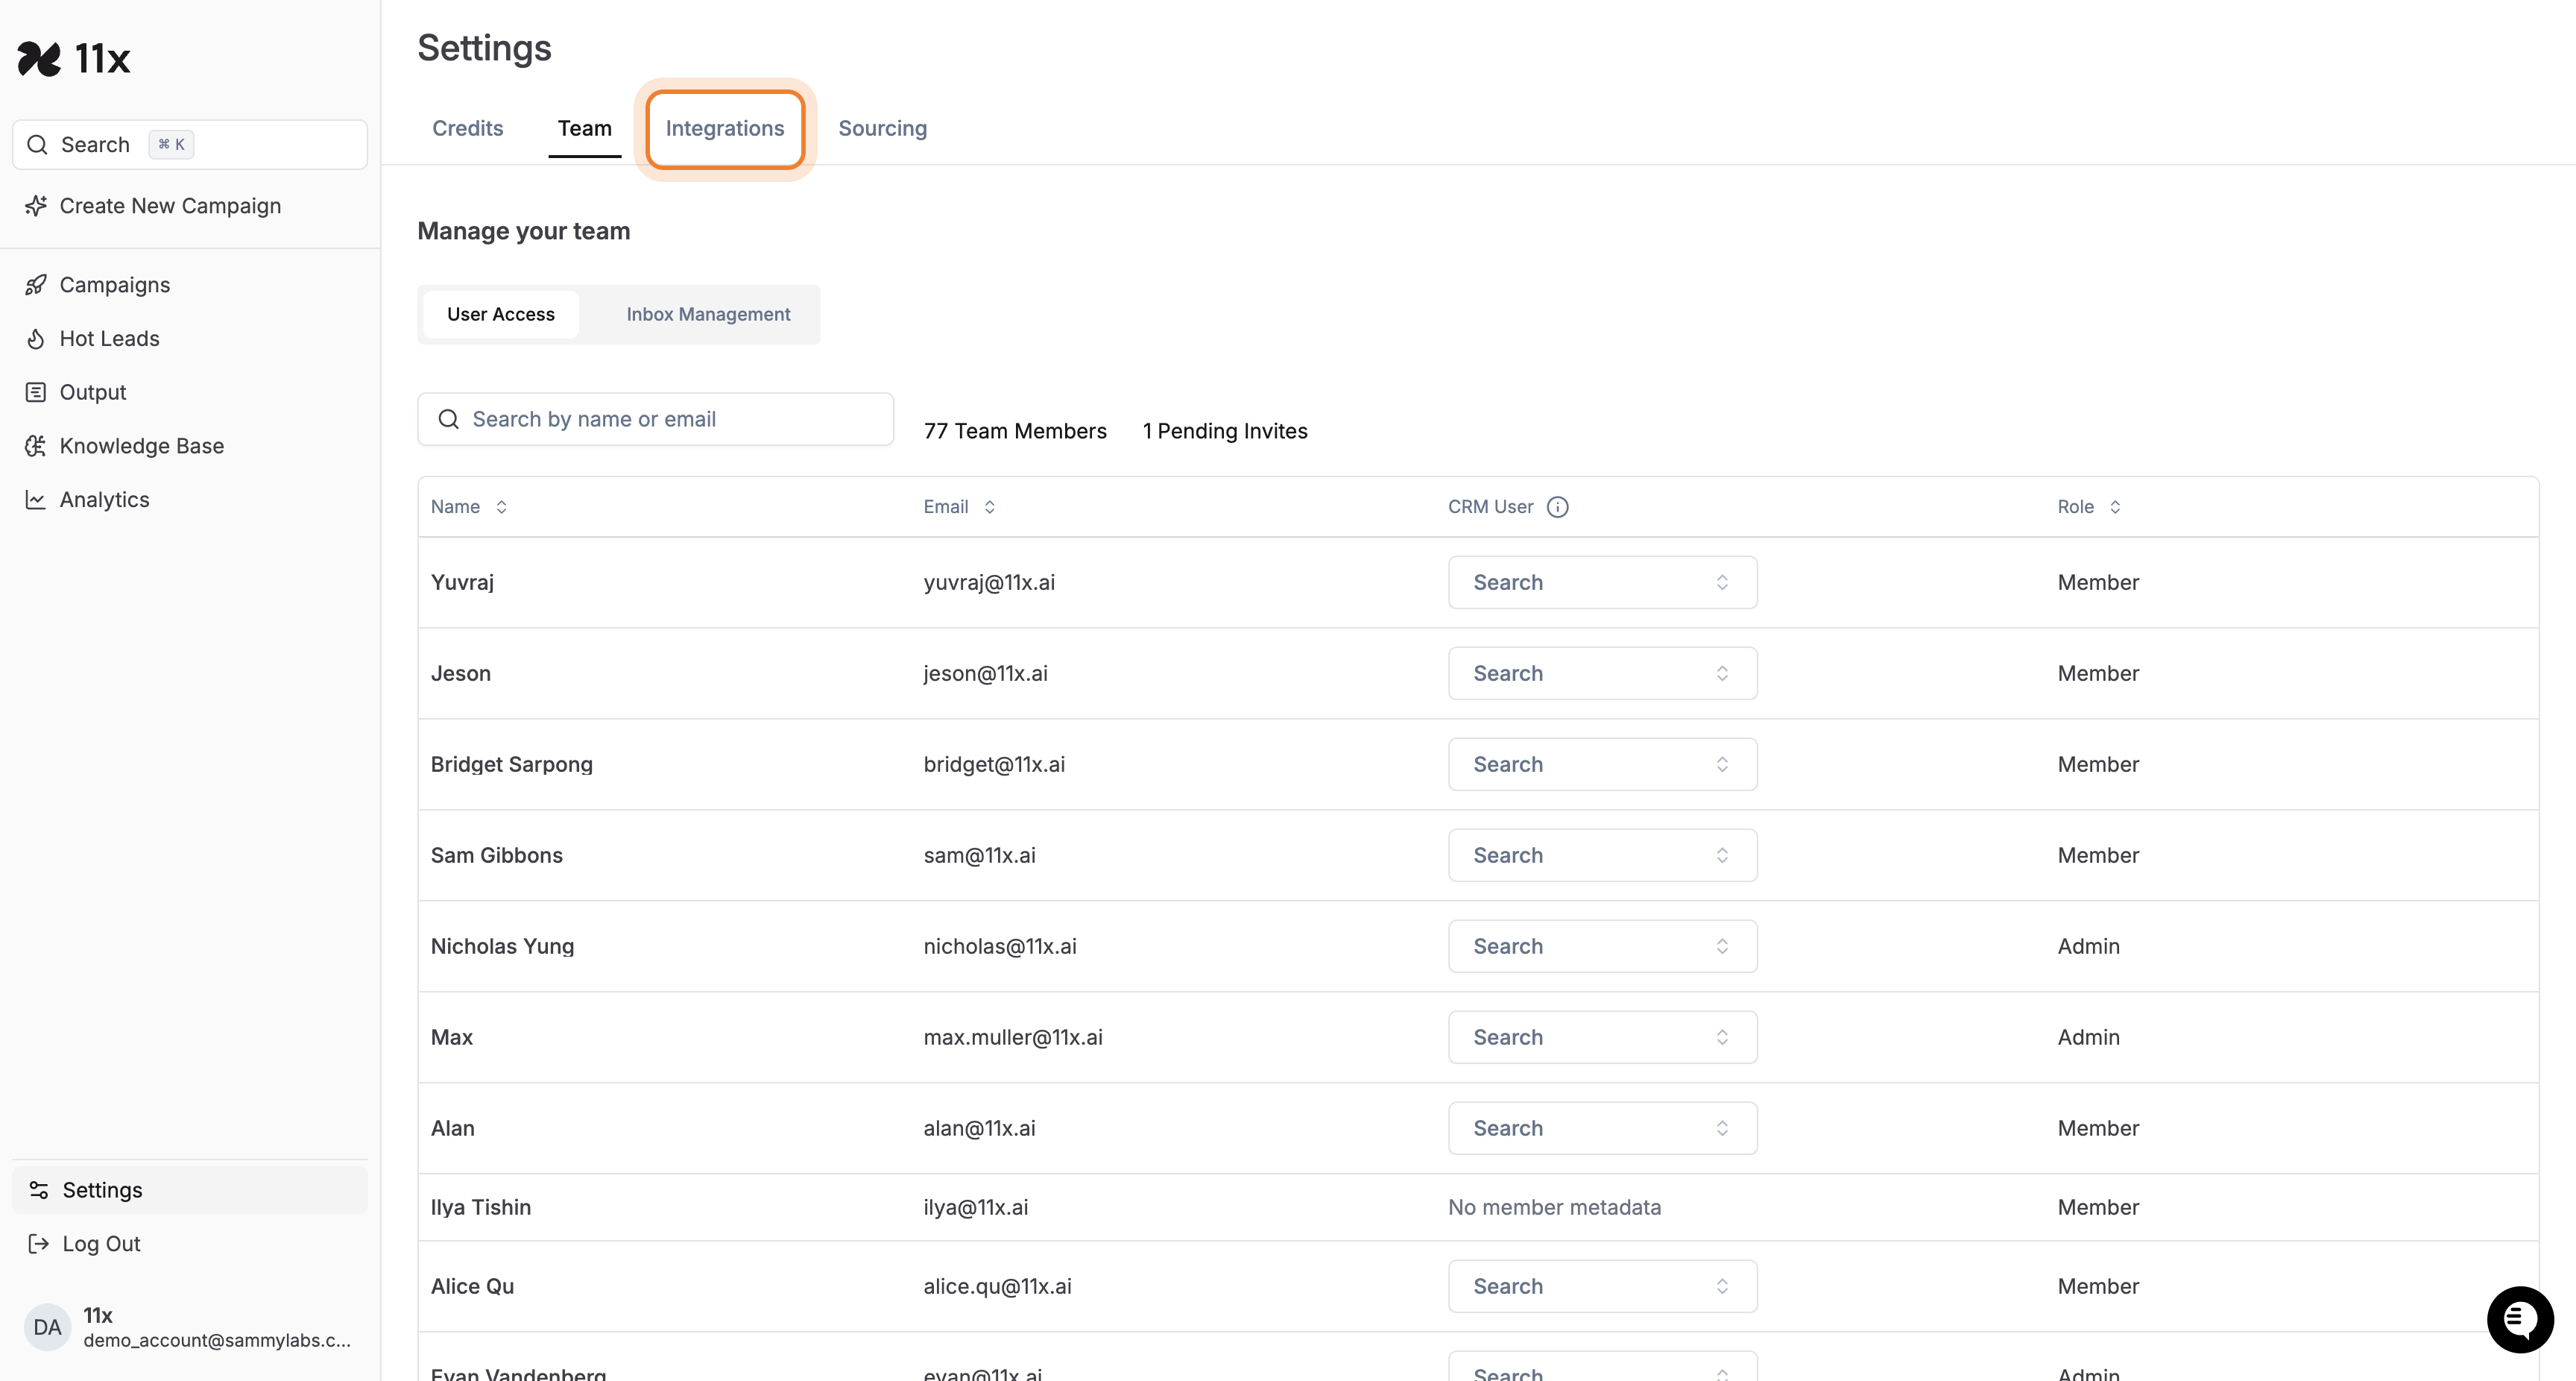Image resolution: width=2576 pixels, height=1381 pixels.
Task: Expand CRM User dropdown for Nicholas Yung
Action: click(x=1602, y=947)
